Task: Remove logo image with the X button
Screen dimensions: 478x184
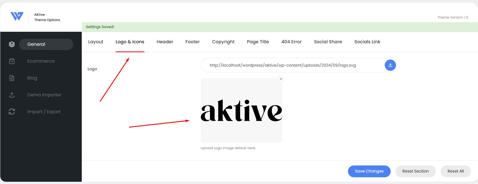Action: (281, 79)
